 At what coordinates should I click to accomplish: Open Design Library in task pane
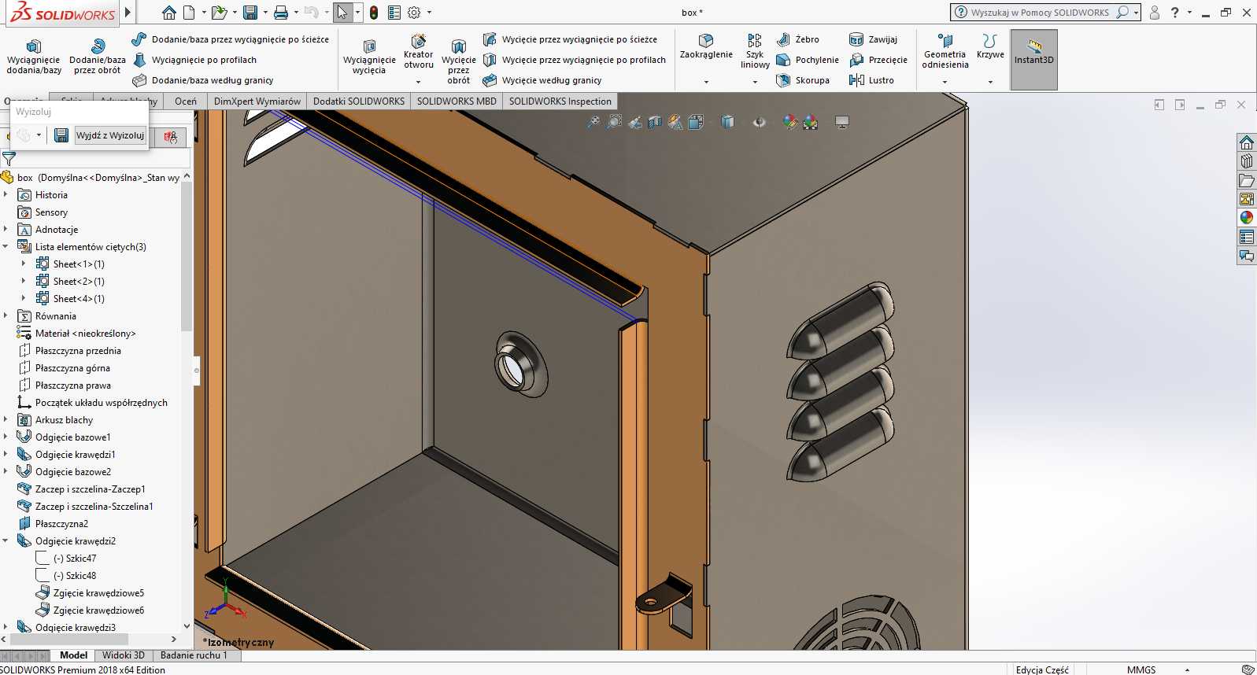coord(1247,161)
